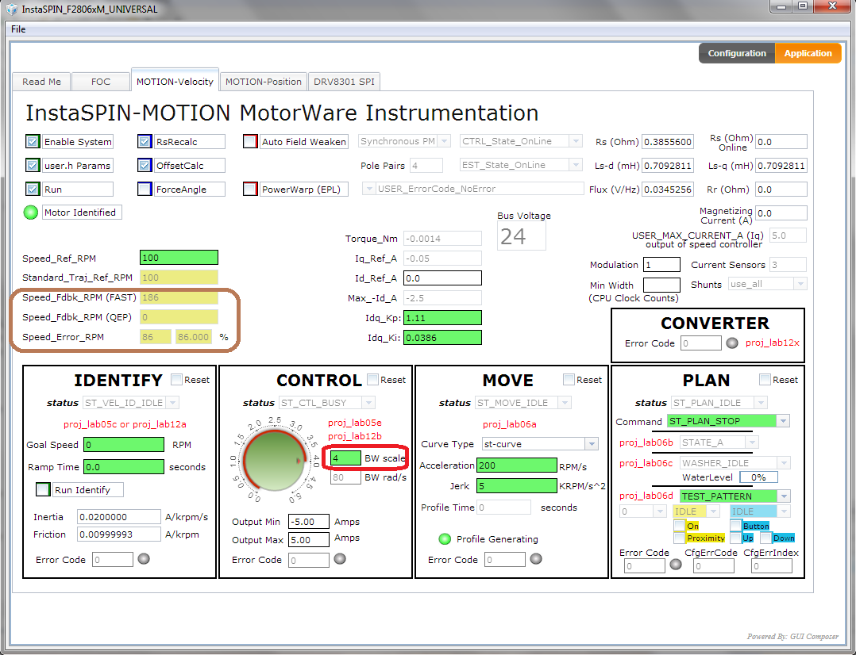
Task: Open the ST_CTL_BUSY status dropdown
Action: click(368, 403)
